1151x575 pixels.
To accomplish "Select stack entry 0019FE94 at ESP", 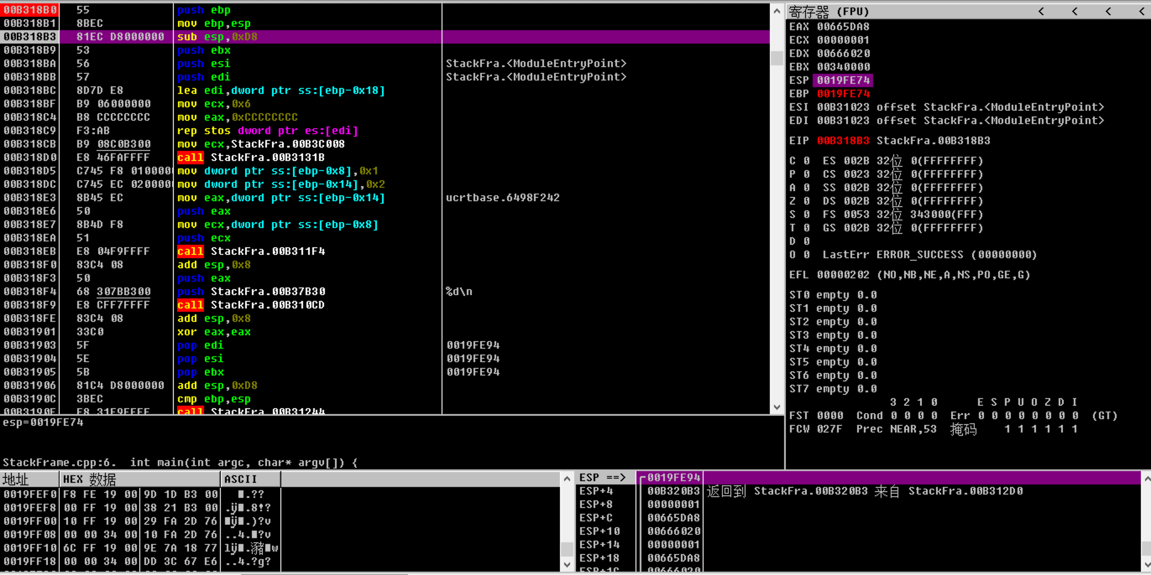I will click(x=673, y=477).
